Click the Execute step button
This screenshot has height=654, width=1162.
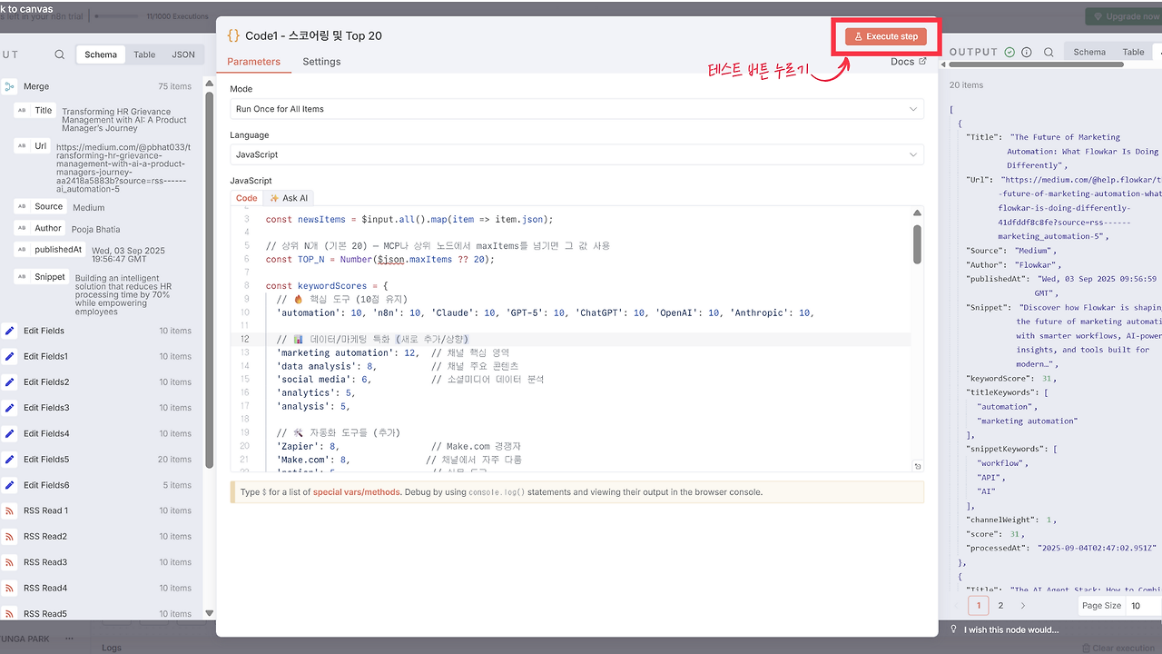[x=886, y=36]
